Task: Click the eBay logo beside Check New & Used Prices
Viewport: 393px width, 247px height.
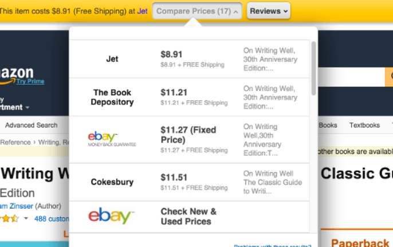Action: (111, 215)
